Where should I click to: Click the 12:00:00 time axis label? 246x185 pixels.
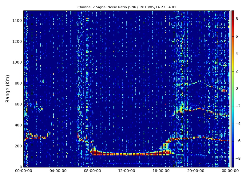[127, 171]
